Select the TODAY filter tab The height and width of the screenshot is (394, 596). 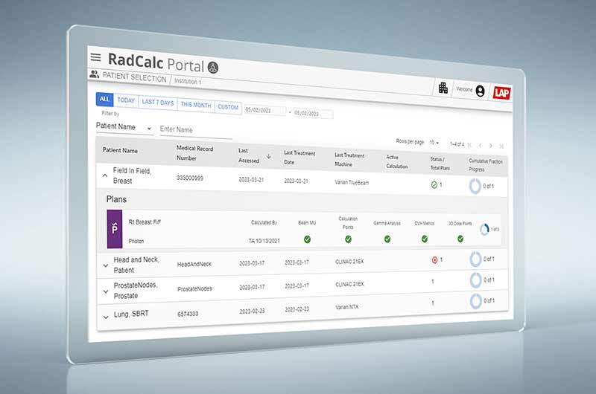126,100
